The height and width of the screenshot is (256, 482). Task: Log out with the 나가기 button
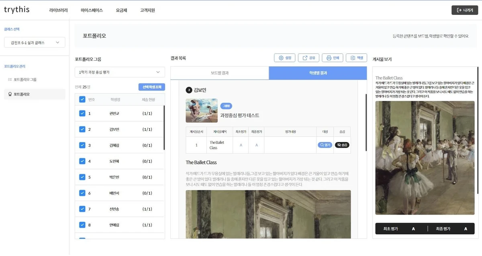(465, 10)
